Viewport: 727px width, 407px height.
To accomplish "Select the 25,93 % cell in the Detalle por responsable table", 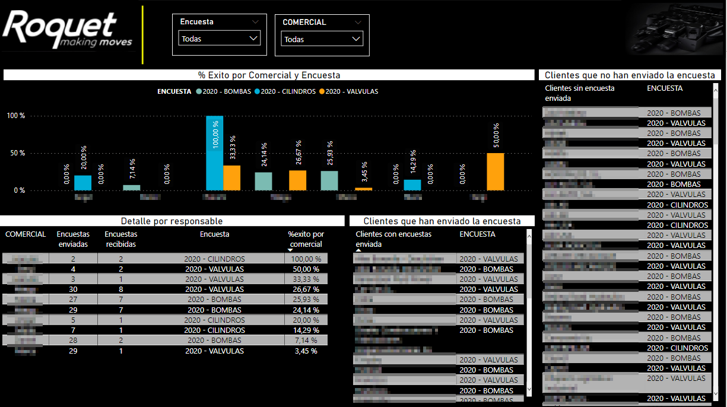I will pyautogui.click(x=306, y=300).
